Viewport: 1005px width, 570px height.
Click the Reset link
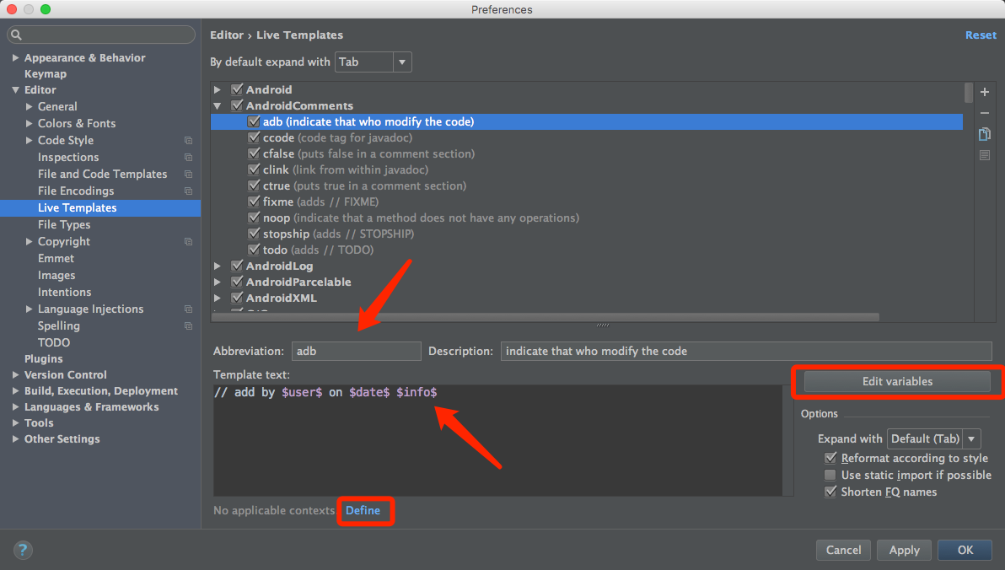click(981, 35)
